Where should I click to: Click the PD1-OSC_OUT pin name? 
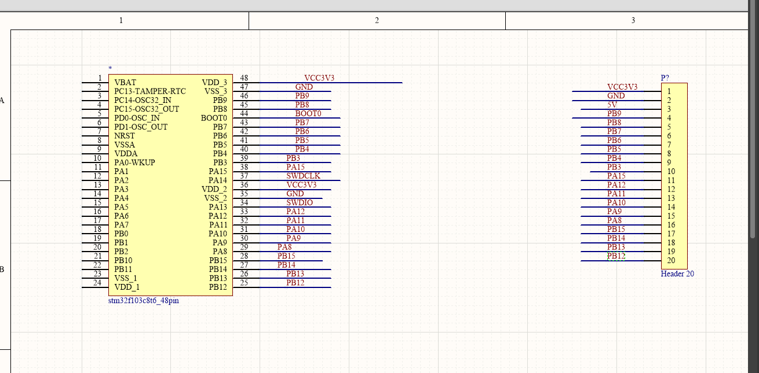click(x=141, y=127)
